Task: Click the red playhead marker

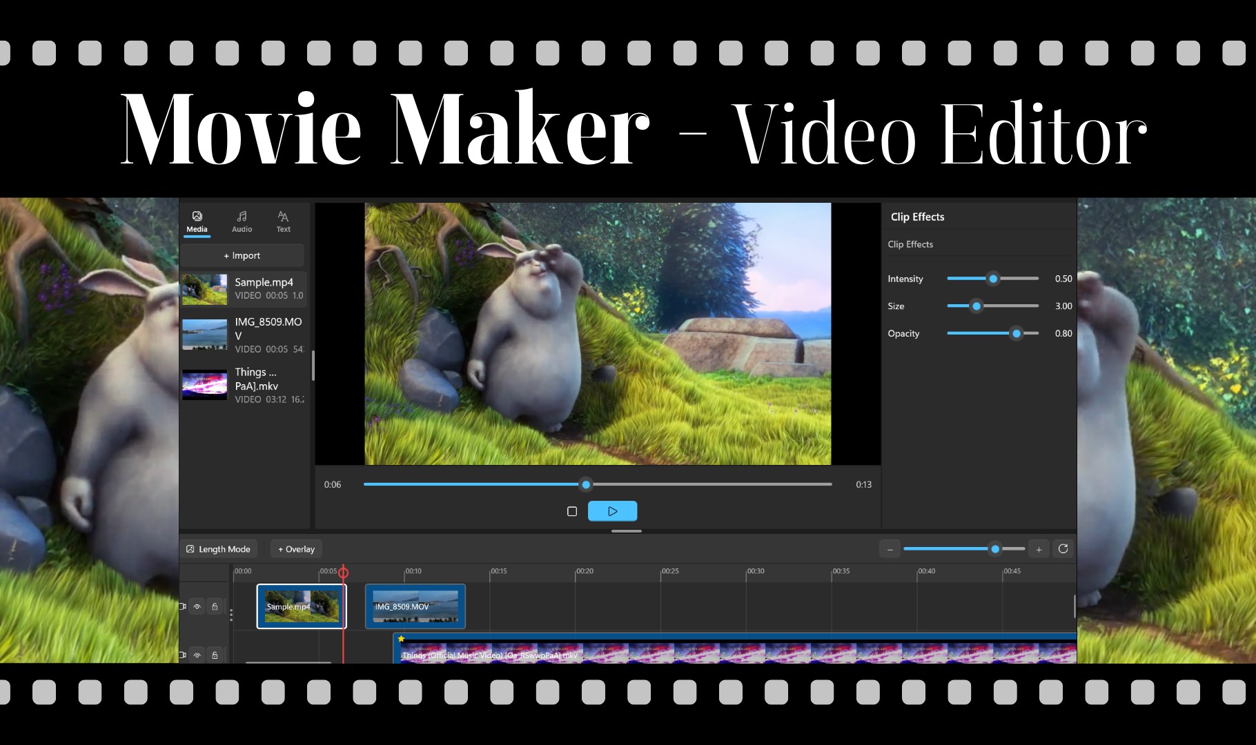Action: coord(343,573)
